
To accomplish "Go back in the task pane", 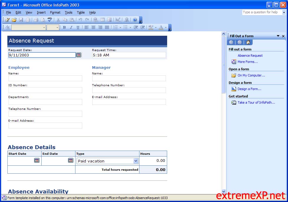I will tap(231, 42).
